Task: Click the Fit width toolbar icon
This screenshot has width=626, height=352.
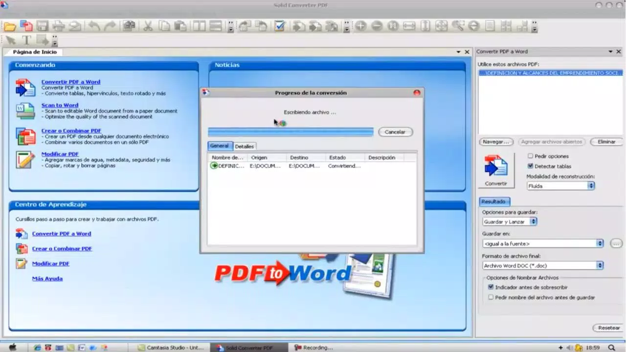Action: (409, 26)
